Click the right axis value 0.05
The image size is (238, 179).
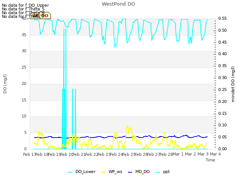222,137
